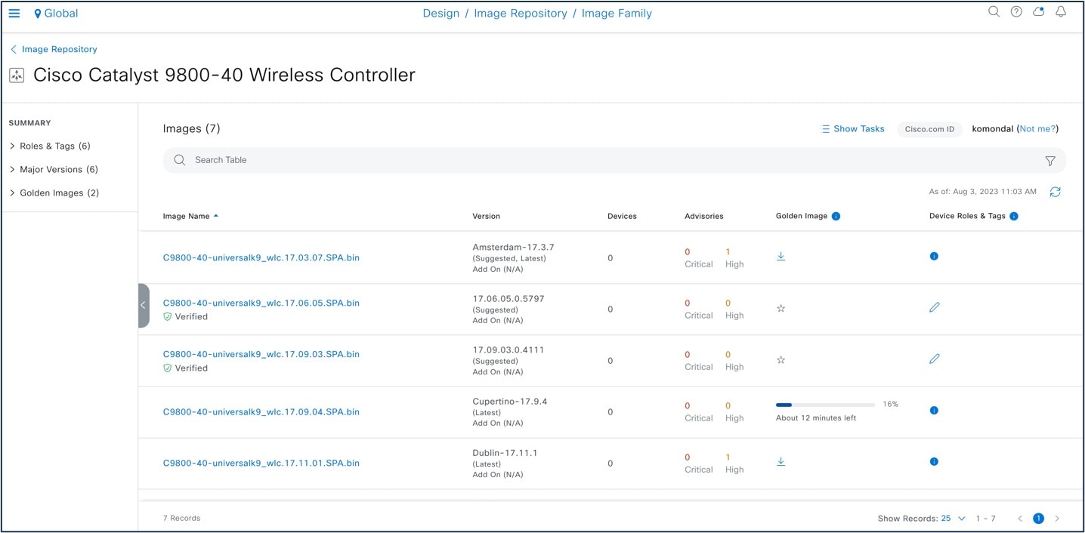This screenshot has height=533, width=1085.
Task: Click the verified shield icon for 17.06.05
Action: [168, 317]
